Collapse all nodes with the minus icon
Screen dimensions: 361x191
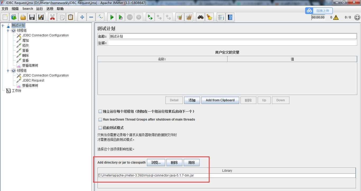(x=91, y=17)
